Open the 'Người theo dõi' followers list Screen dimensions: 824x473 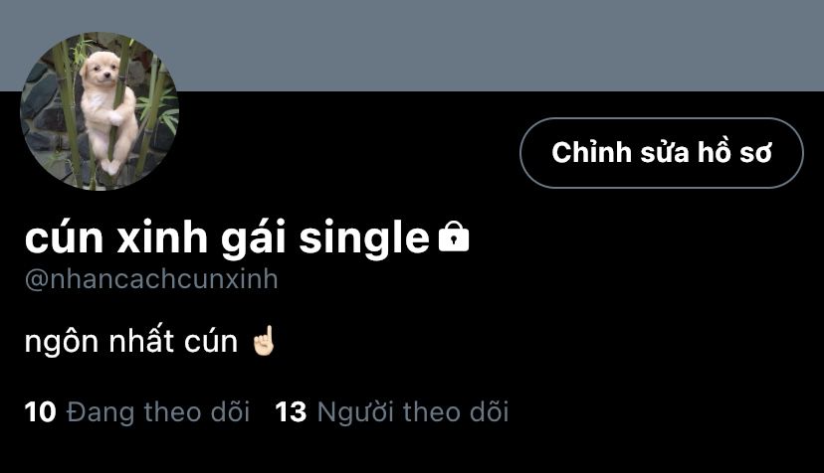(x=391, y=412)
